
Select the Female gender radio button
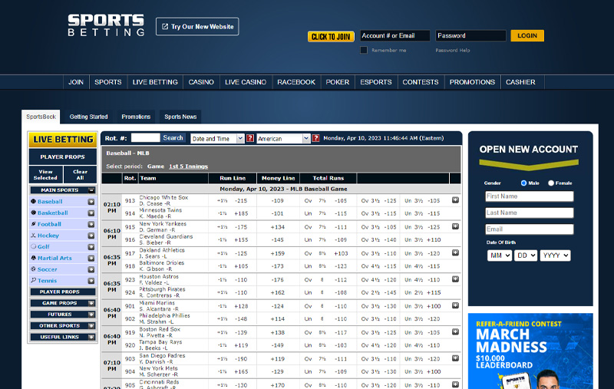pos(551,183)
